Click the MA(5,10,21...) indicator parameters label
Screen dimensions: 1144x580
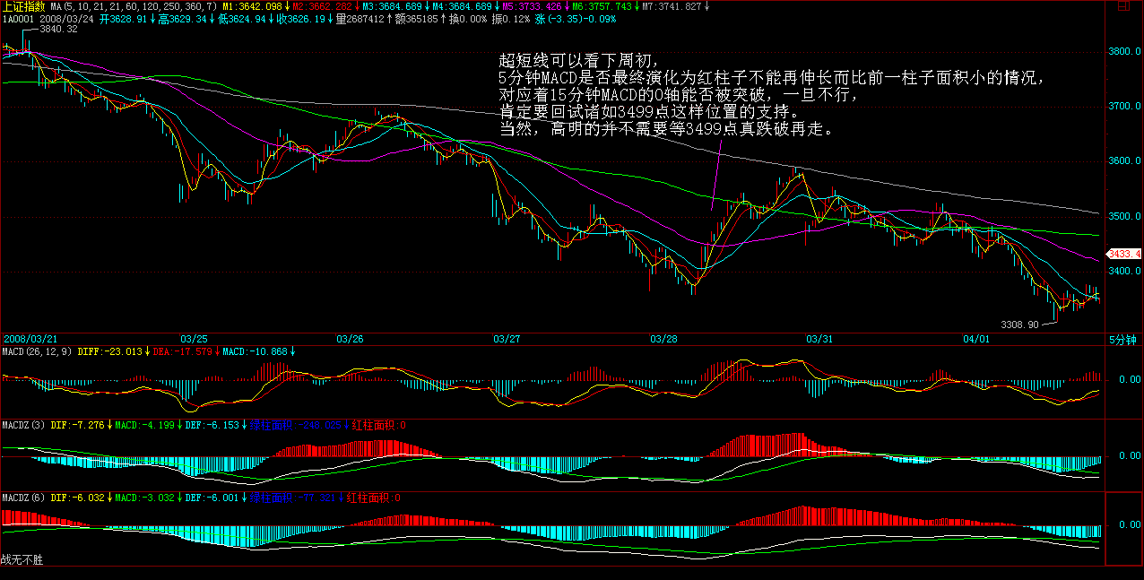pos(132,7)
